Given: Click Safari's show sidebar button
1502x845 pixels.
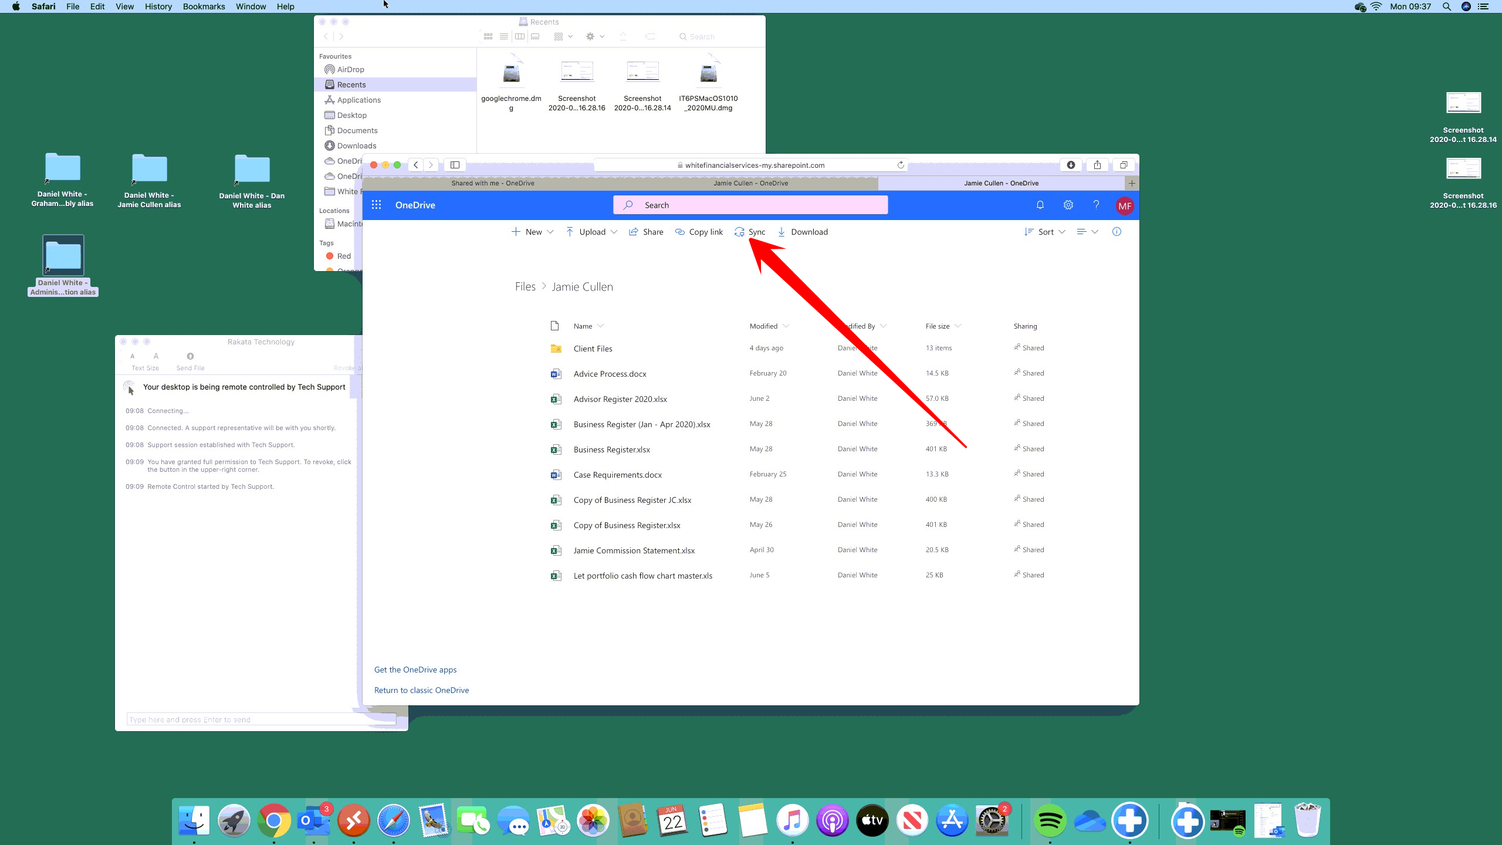Looking at the screenshot, I should coord(455,165).
